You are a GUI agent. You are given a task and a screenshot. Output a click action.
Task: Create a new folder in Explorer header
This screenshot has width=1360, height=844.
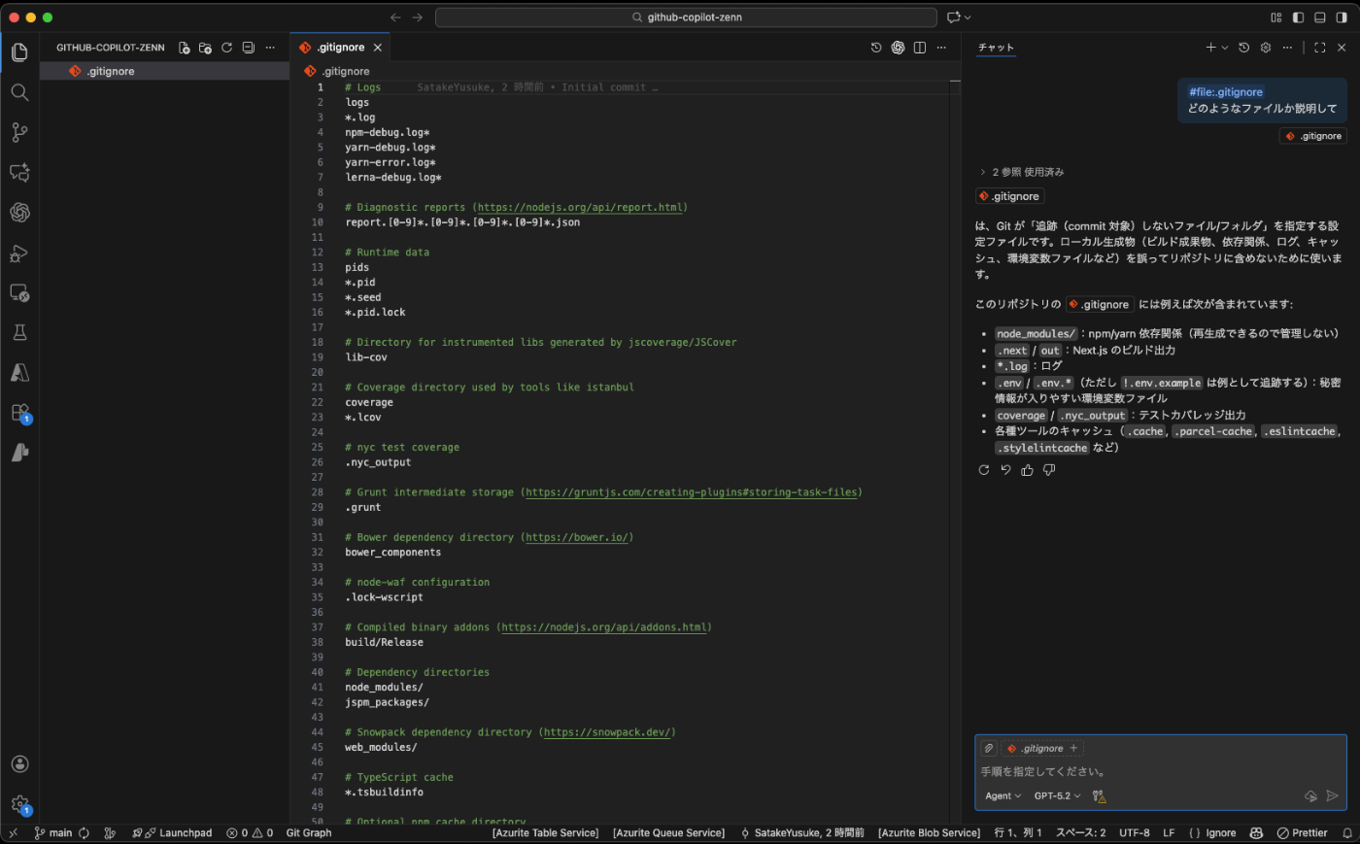coord(205,47)
